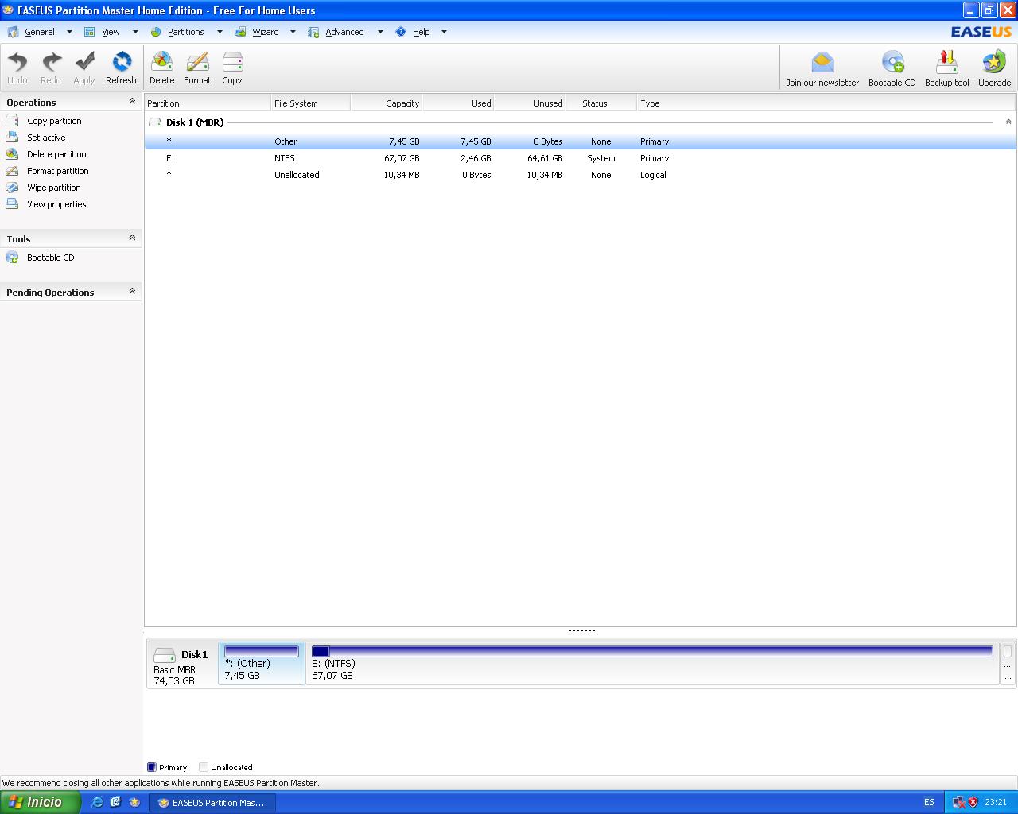Click the Undo toolbar icon

point(17,62)
